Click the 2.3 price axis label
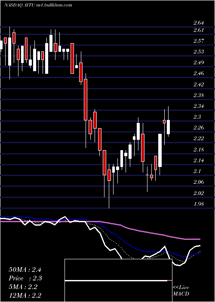The width and height of the screenshot is (215, 302). [x=197, y=117]
